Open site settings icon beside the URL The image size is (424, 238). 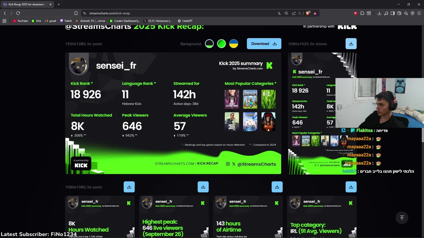point(84,13)
